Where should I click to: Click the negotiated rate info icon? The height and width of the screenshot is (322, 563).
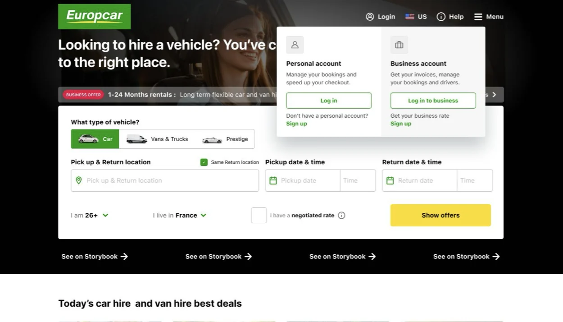pyautogui.click(x=341, y=215)
